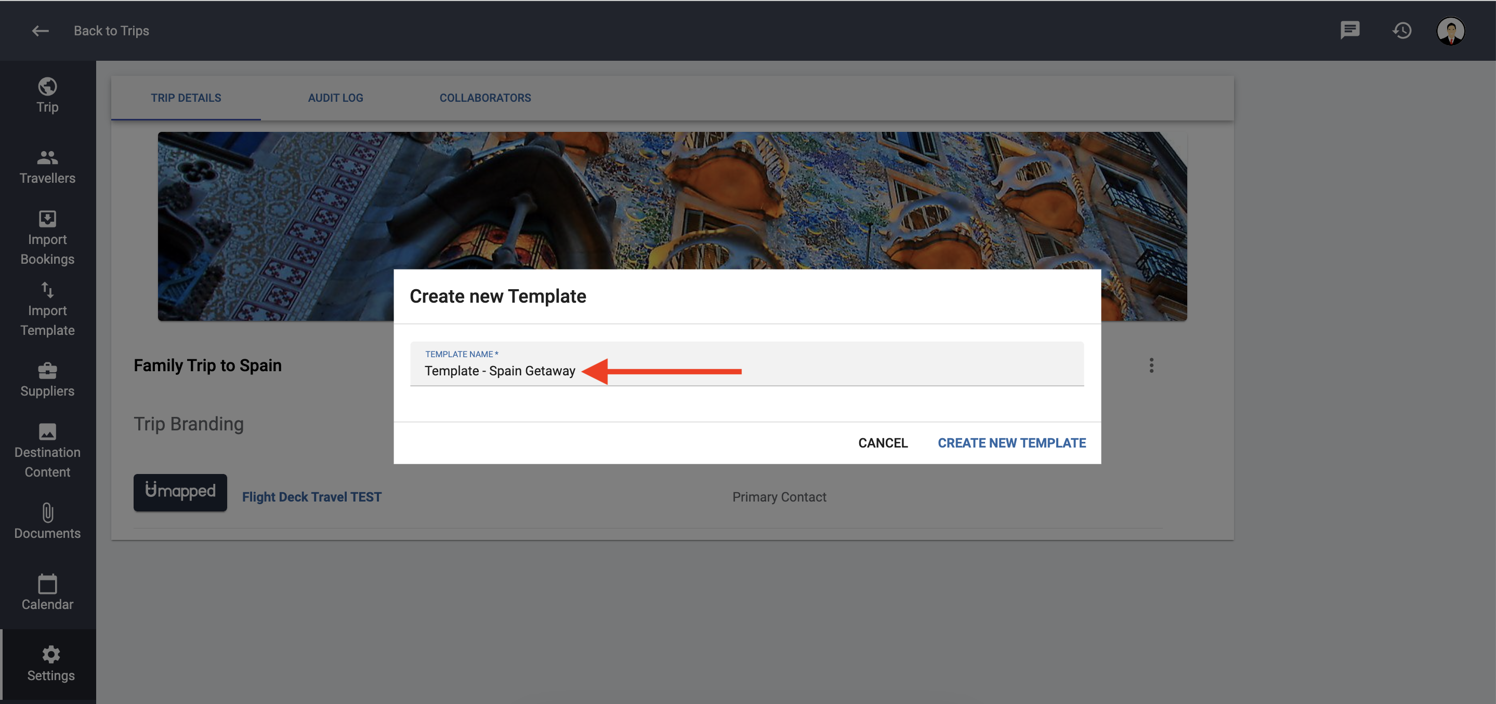Open the history clock icon

click(x=1402, y=30)
